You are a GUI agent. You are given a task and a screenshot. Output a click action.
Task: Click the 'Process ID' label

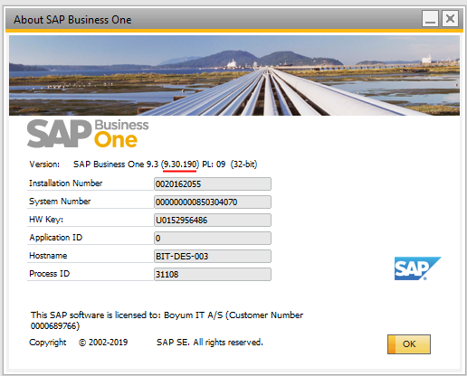[50, 274]
